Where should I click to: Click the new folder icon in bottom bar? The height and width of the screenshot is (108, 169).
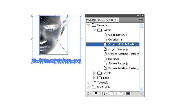[120, 93]
